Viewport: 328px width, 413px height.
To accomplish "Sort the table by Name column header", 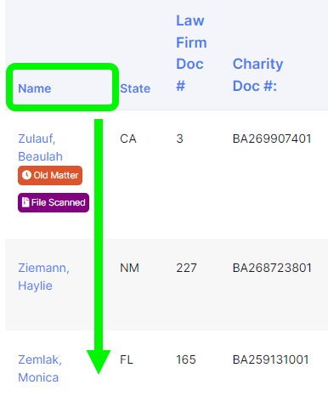I will [x=35, y=88].
